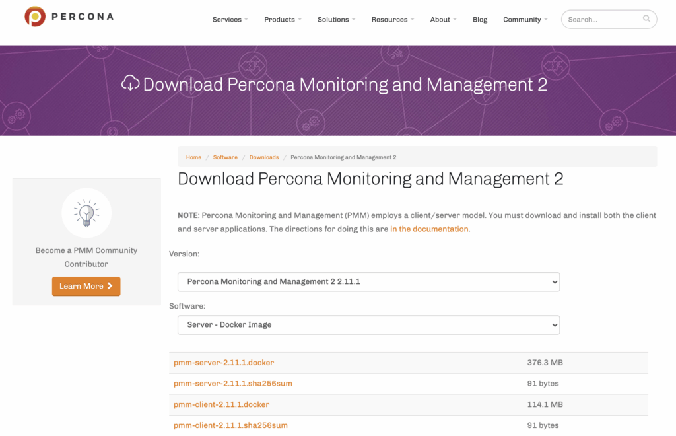Click the Learn More button
The height and width of the screenshot is (436, 676).
pyautogui.click(x=86, y=287)
